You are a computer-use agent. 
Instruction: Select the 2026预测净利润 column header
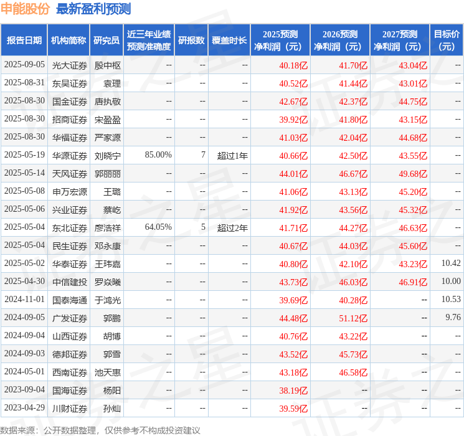(340, 40)
